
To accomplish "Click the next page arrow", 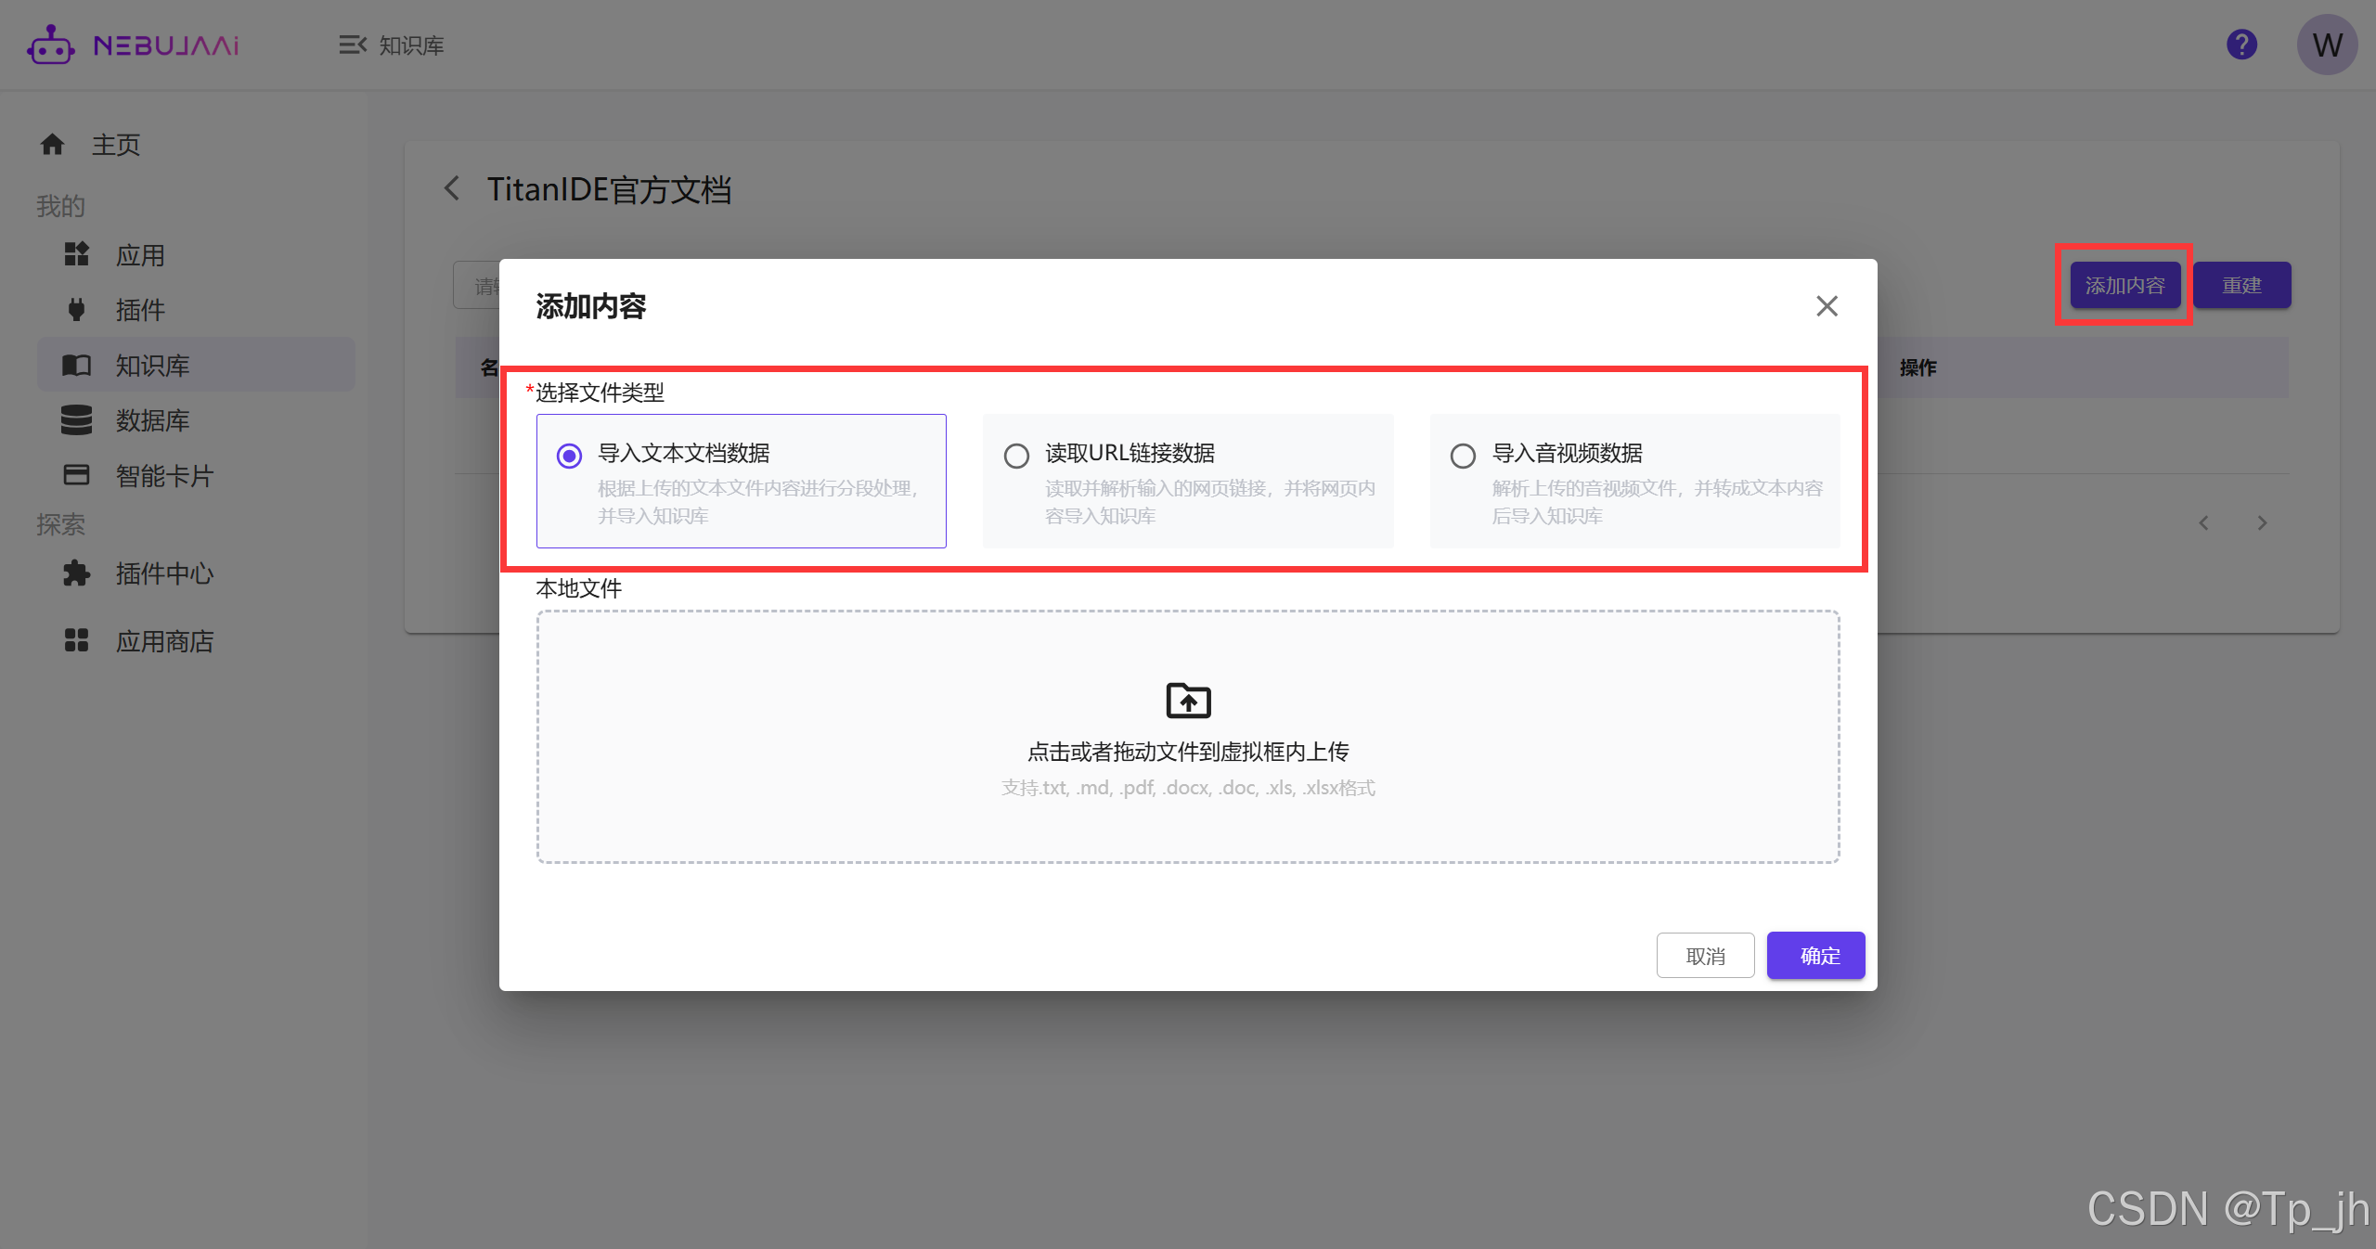I will [x=2262, y=523].
